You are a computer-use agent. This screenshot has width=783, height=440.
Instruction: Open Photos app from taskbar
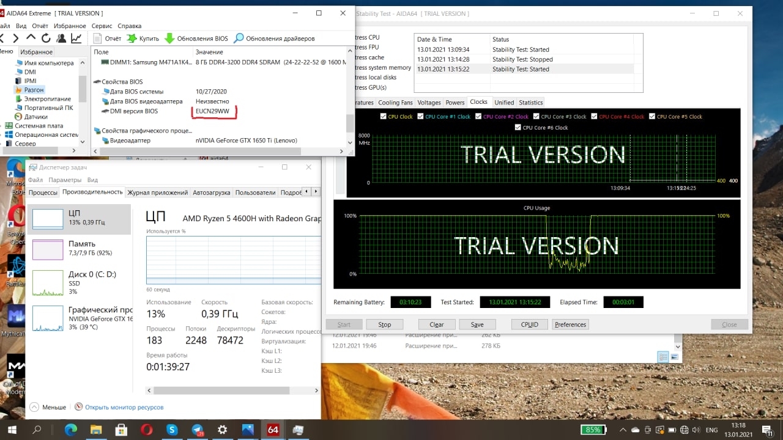248,430
